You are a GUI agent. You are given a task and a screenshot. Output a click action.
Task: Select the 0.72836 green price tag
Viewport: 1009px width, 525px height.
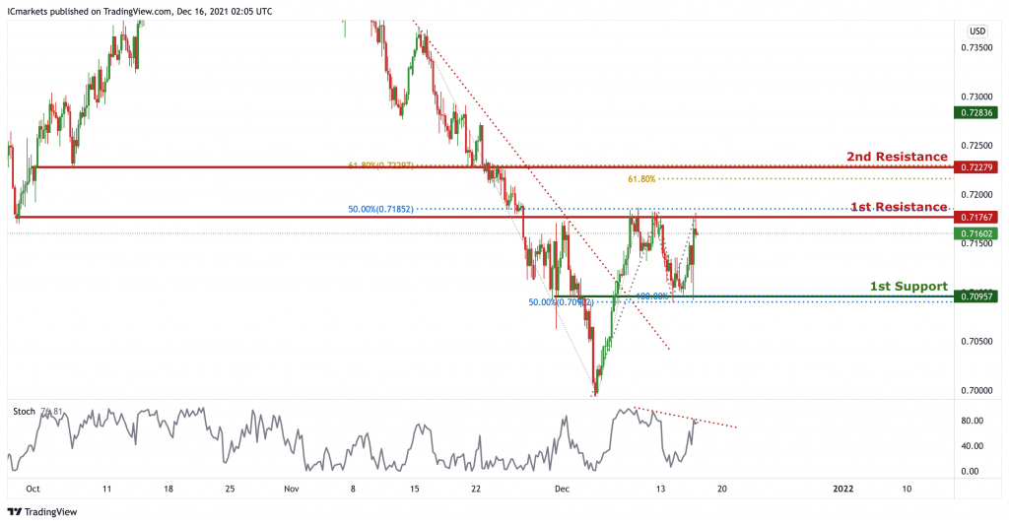point(976,112)
